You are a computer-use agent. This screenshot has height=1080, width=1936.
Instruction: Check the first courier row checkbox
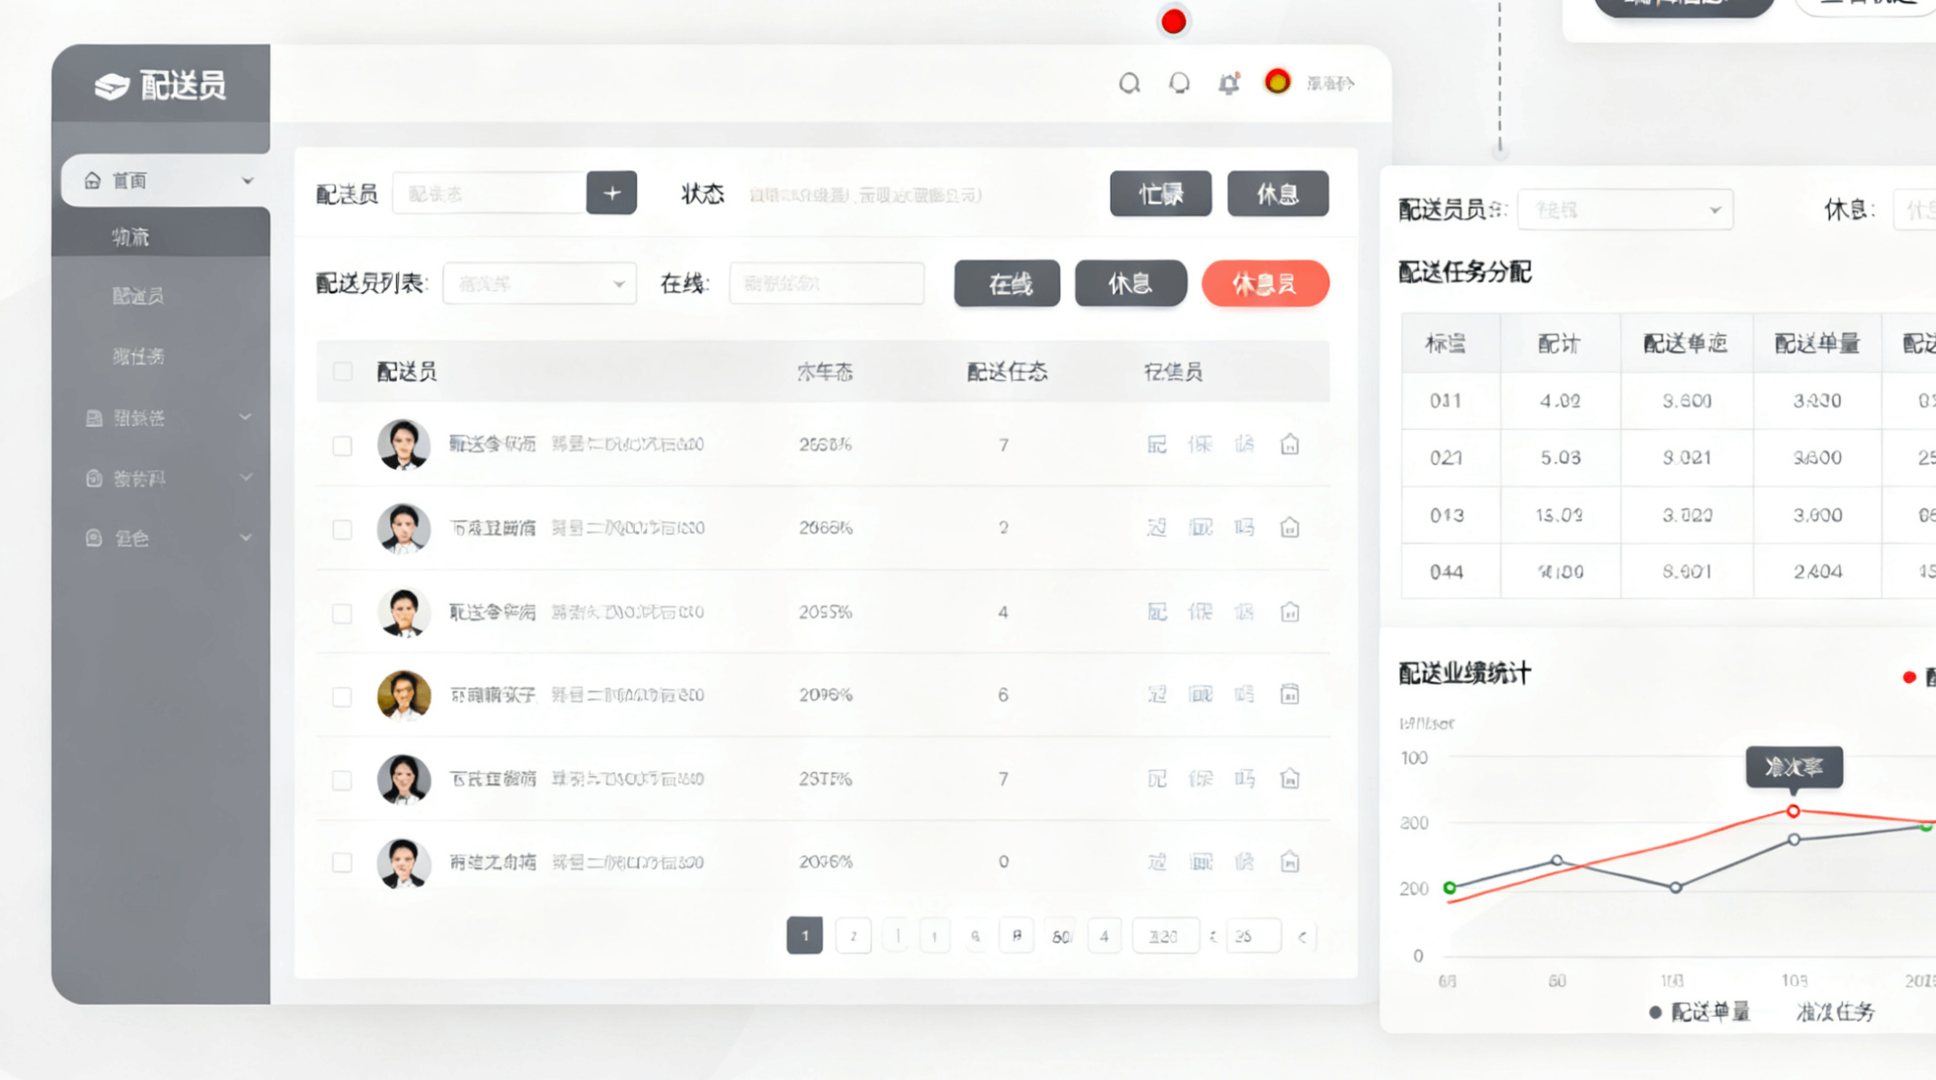(x=343, y=445)
